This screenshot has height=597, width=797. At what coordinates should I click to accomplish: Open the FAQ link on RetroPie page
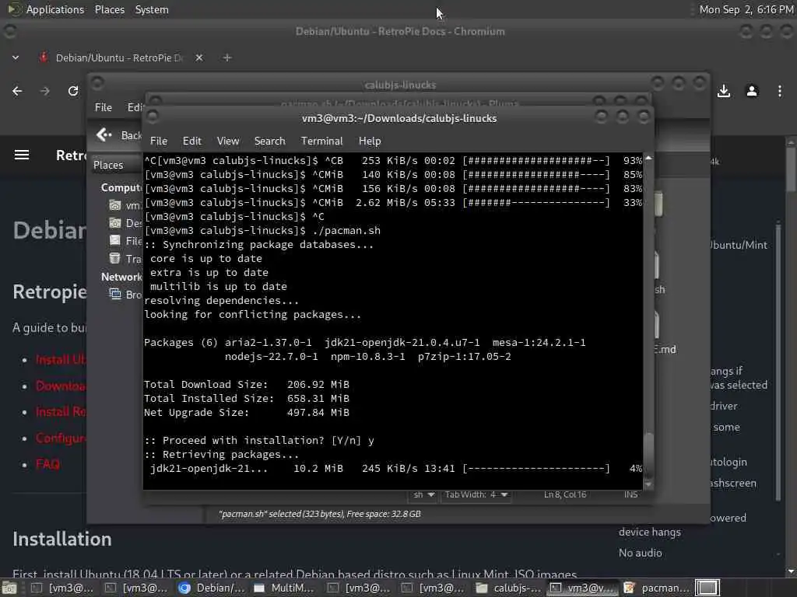[47, 465]
